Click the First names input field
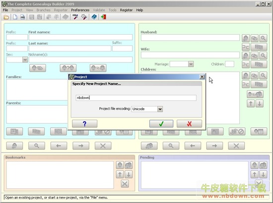 [x=80, y=37]
